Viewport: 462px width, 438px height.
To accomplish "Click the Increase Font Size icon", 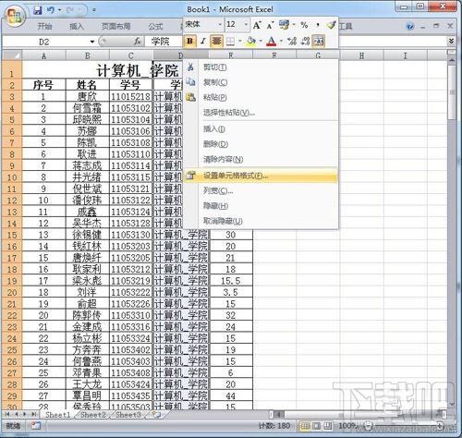I will (257, 25).
